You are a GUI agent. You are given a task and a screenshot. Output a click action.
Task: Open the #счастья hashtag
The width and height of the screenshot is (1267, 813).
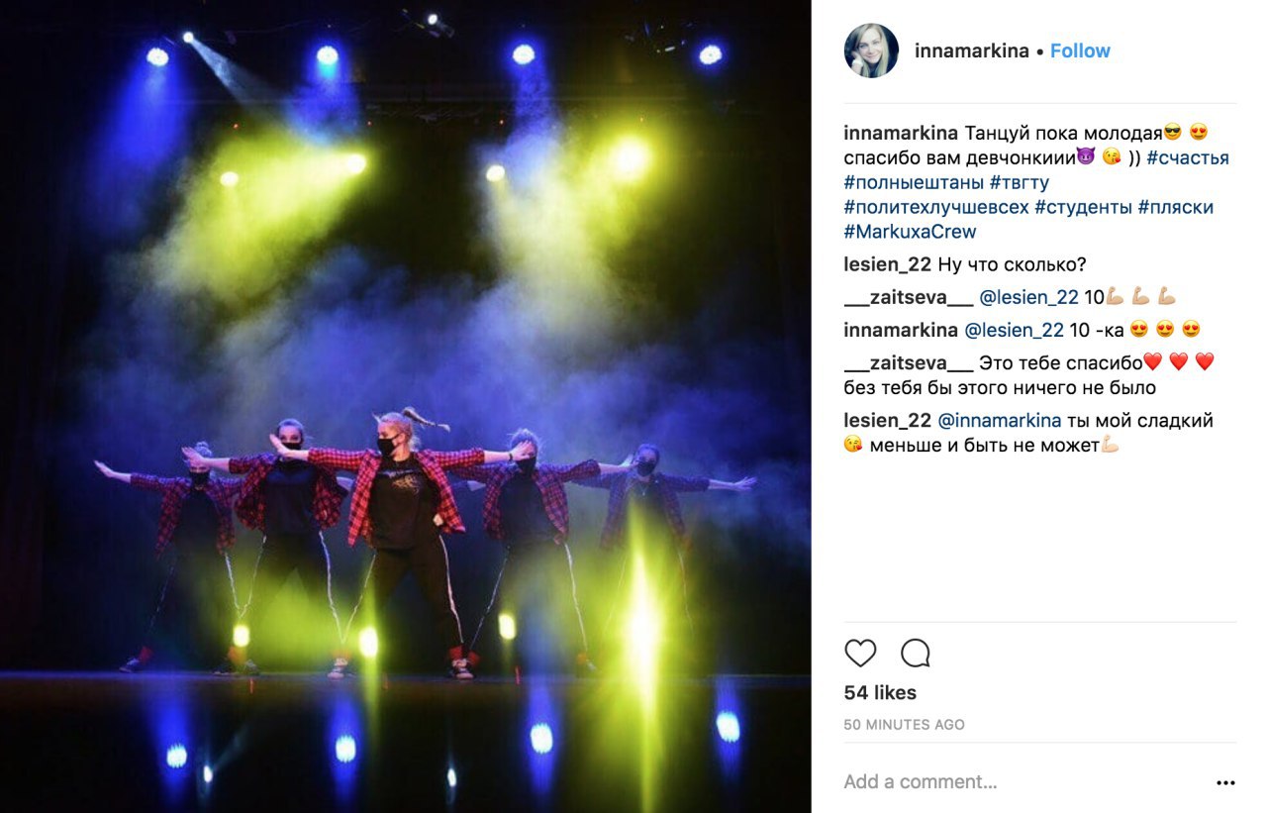(1188, 158)
